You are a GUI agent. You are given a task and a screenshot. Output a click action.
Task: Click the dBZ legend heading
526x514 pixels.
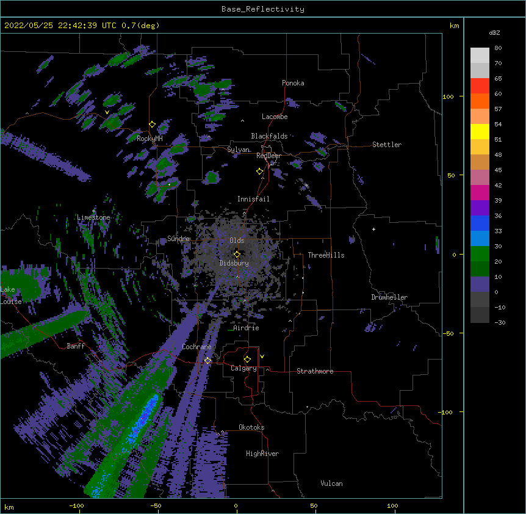[494, 32]
